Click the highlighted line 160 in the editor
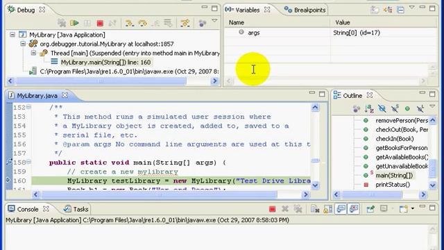The width and height of the screenshot is (444, 250). (x=171, y=181)
